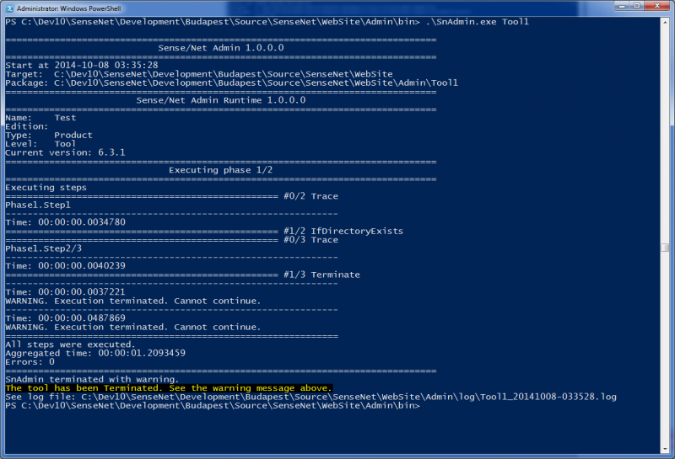Image resolution: width=675 pixels, height=459 pixels.
Task: Click the 'Sense/Net Admin 1.0.0.0' header
Action: [221, 48]
